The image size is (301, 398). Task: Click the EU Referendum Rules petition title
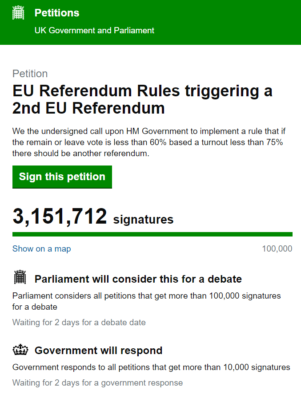point(142,99)
